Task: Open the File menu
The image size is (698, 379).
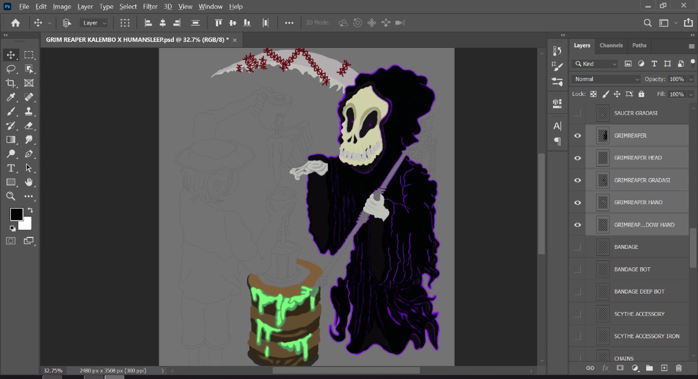Action: click(x=24, y=7)
